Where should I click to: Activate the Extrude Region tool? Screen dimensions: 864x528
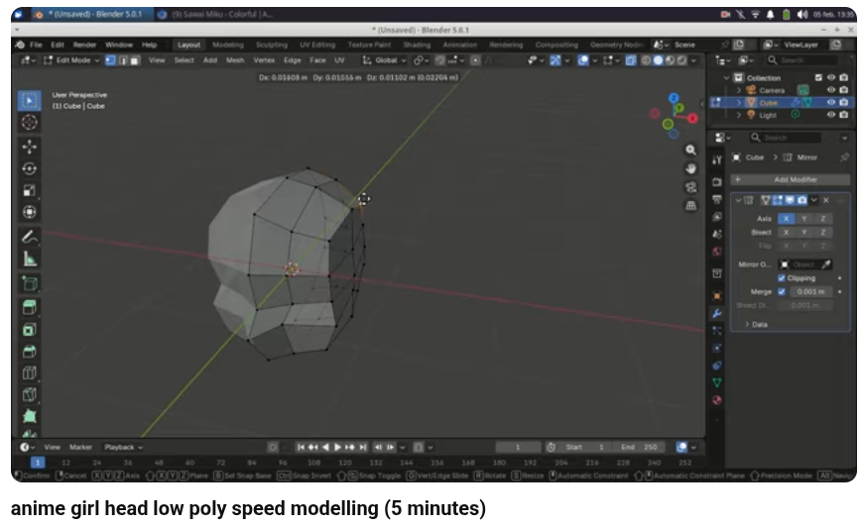pos(30,307)
